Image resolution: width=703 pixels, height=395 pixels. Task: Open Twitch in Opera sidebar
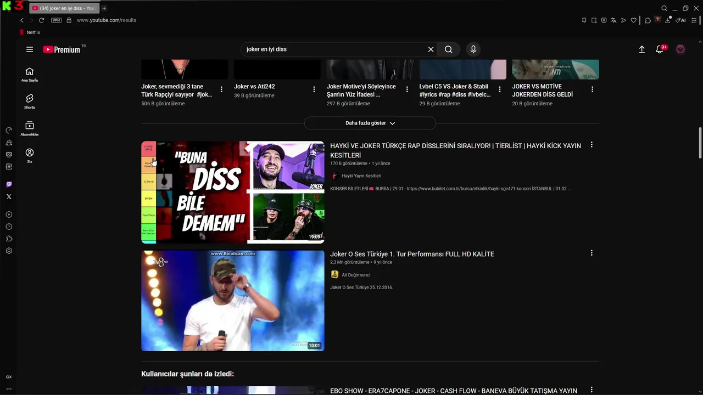coord(9,184)
